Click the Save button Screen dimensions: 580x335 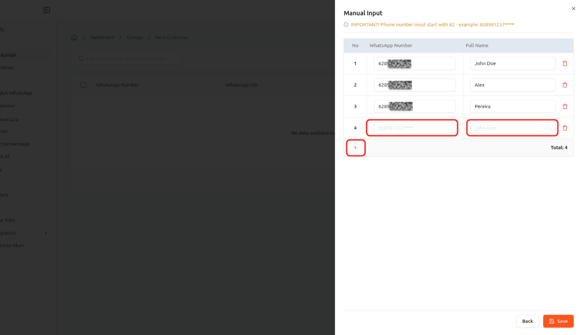click(x=558, y=321)
